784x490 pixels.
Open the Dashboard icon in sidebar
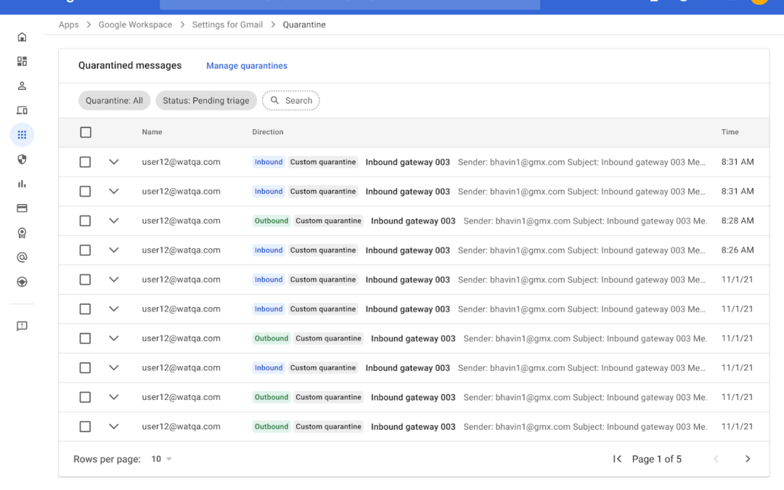pos(22,61)
